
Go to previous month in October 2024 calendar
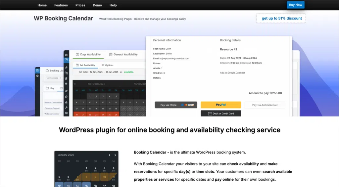[x=75, y=84]
